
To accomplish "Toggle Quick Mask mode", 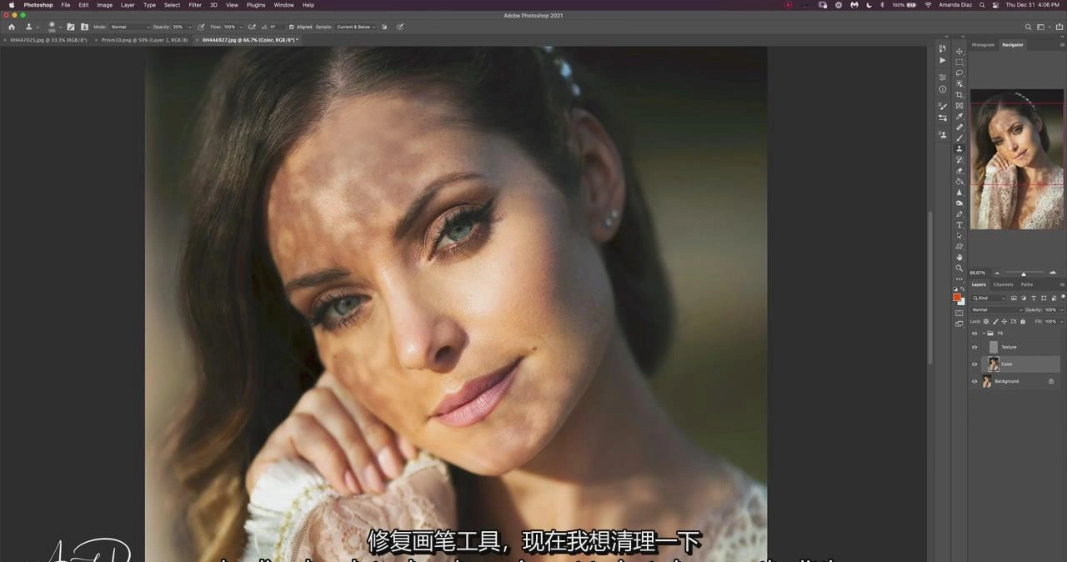I will 959,314.
